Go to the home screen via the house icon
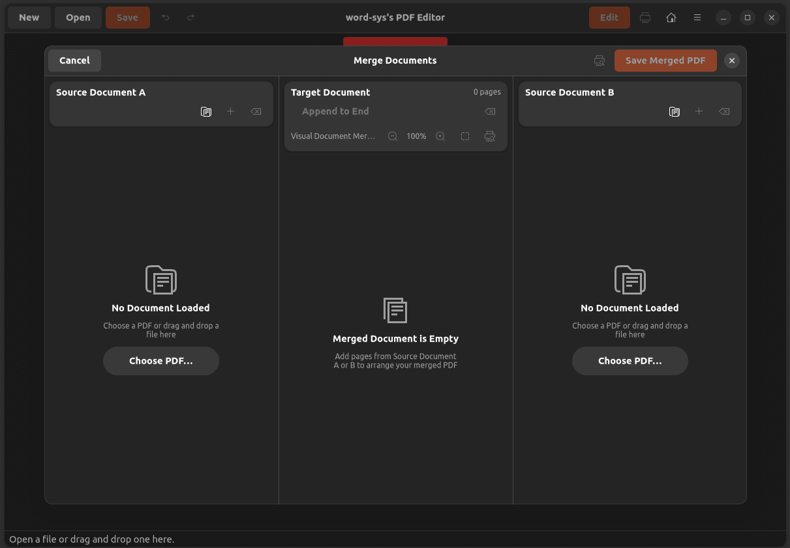 tap(671, 18)
